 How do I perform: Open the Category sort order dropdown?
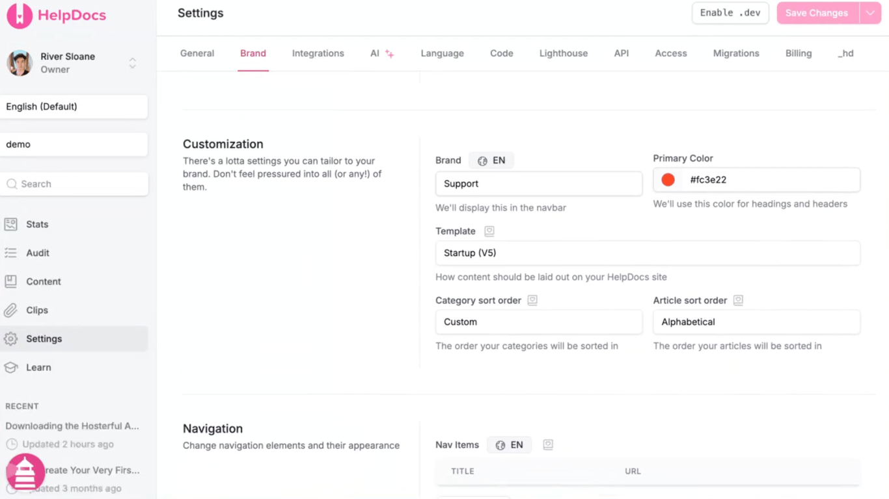click(538, 322)
